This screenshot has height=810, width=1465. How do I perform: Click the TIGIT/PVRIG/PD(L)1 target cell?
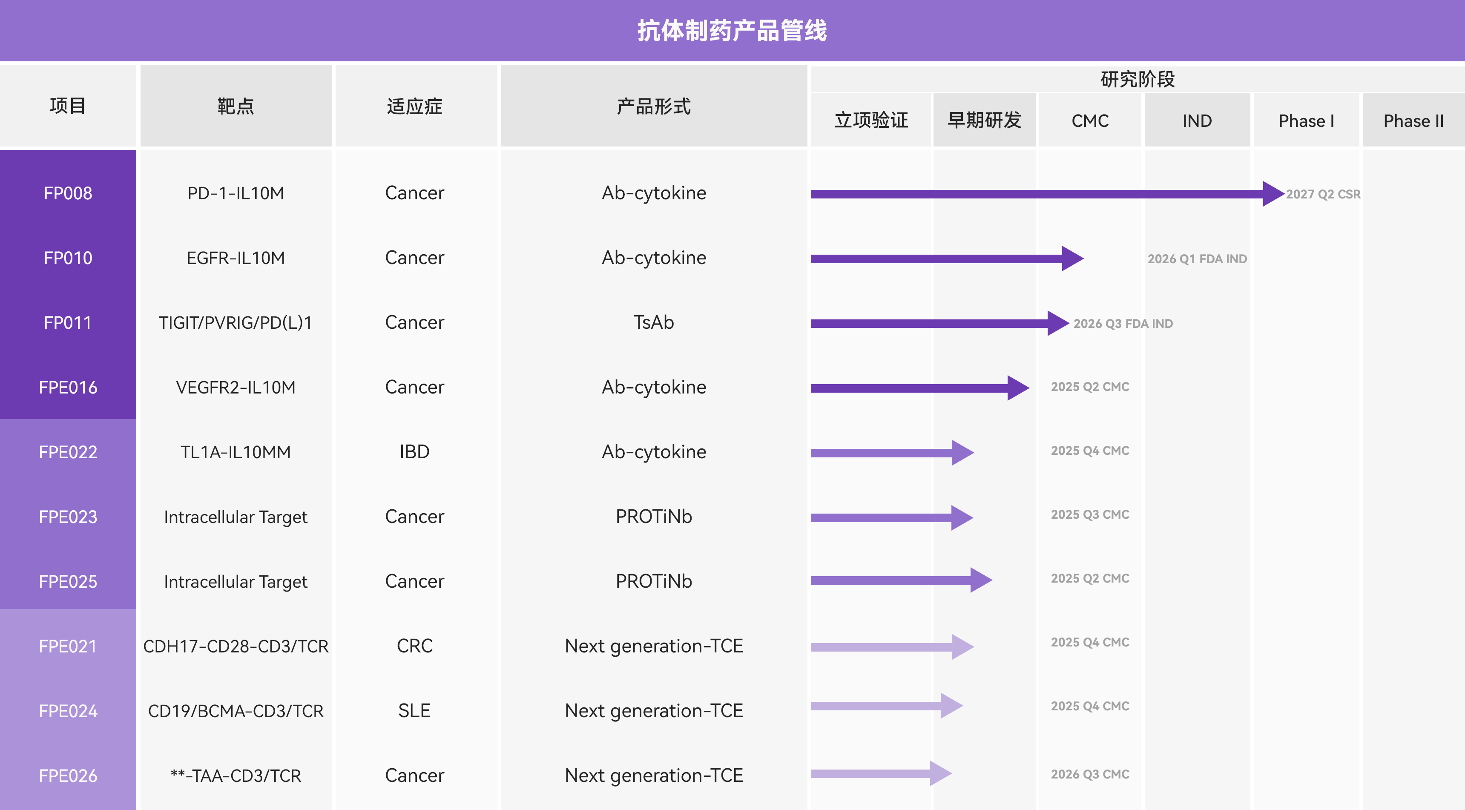click(236, 322)
